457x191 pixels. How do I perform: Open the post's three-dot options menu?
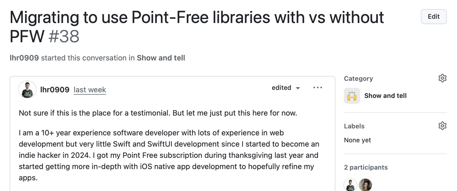(317, 88)
